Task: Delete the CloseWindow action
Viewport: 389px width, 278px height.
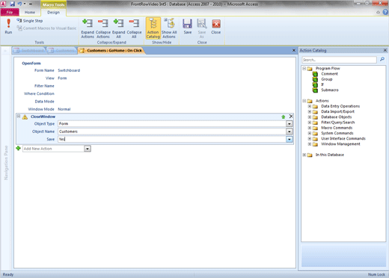Action: pos(291,117)
